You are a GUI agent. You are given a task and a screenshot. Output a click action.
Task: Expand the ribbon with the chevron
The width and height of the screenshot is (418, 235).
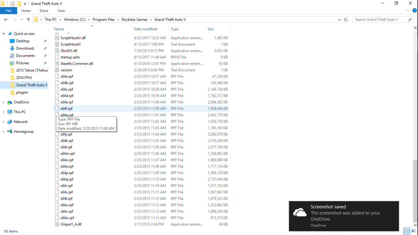[408, 11]
